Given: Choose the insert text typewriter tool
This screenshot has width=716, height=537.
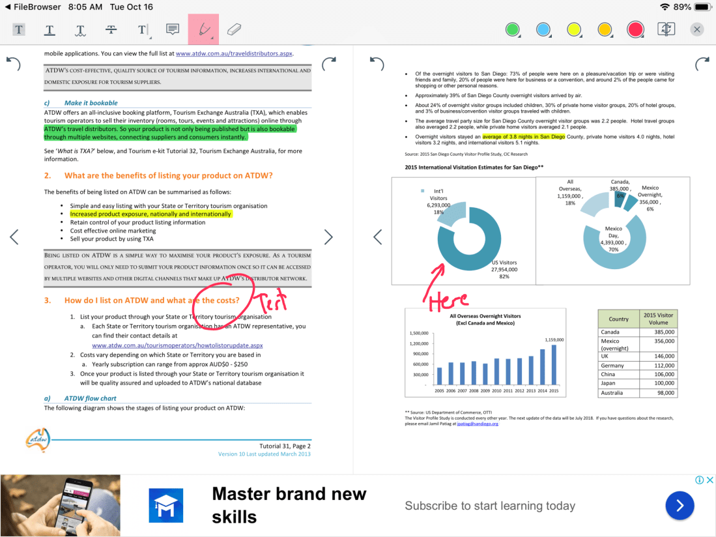Looking at the screenshot, I should (x=143, y=29).
